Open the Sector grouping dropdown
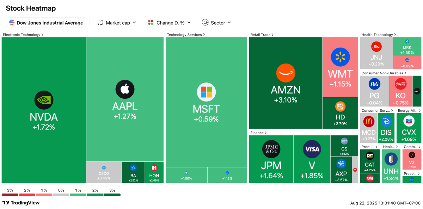Screen dimensions: 423x209 tap(216, 23)
